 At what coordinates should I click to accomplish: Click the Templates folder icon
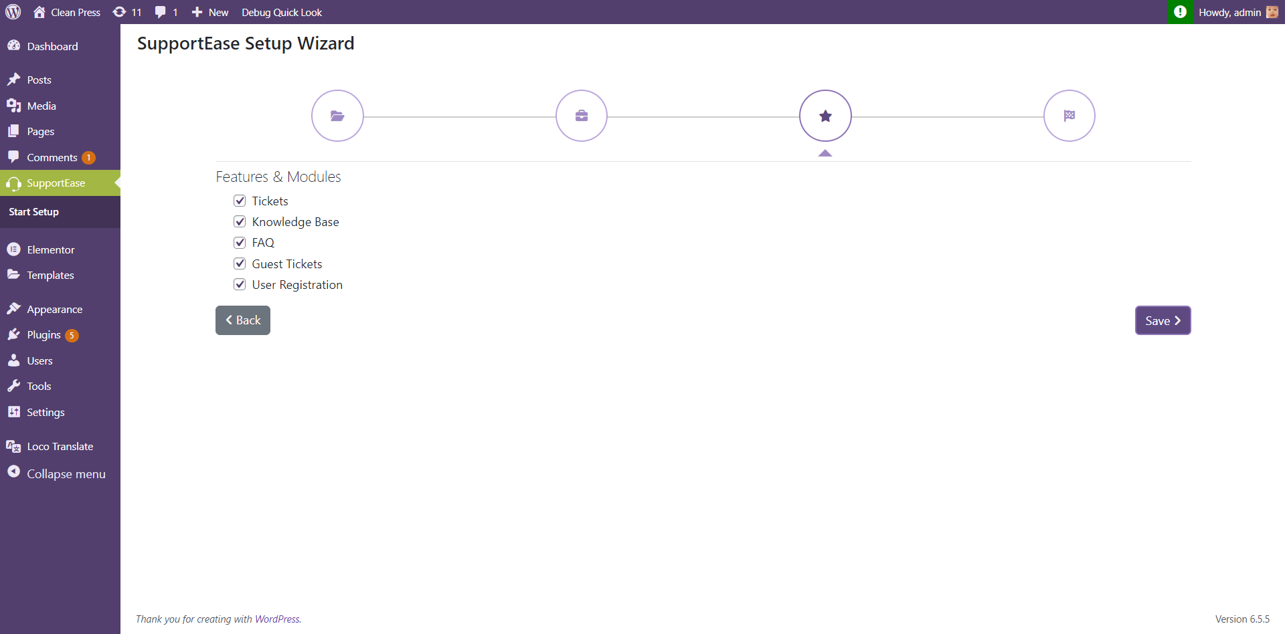point(13,275)
